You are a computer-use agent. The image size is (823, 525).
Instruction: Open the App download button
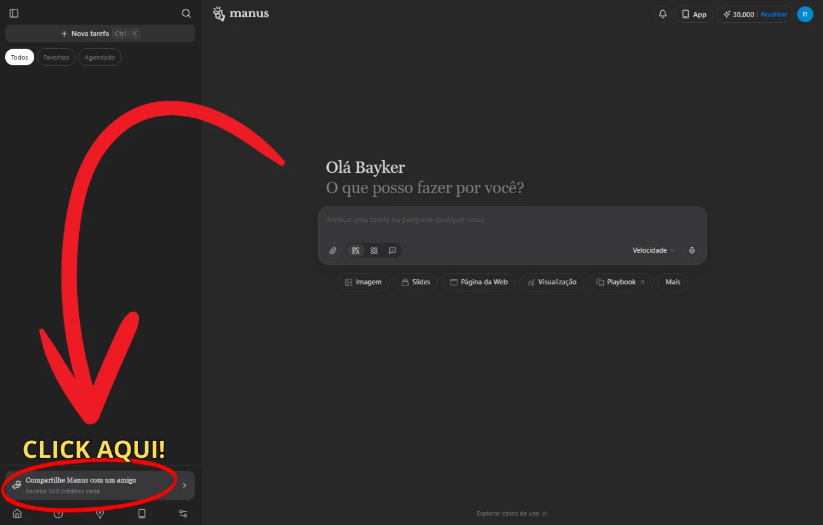tap(694, 14)
